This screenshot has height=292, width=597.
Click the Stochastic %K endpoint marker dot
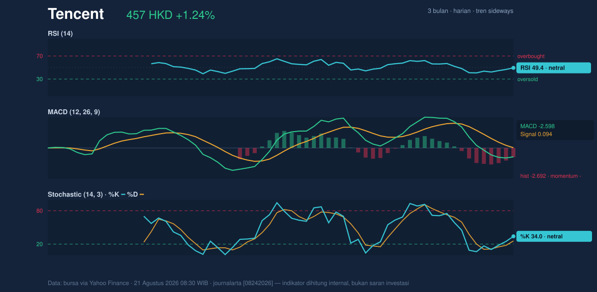point(513,236)
